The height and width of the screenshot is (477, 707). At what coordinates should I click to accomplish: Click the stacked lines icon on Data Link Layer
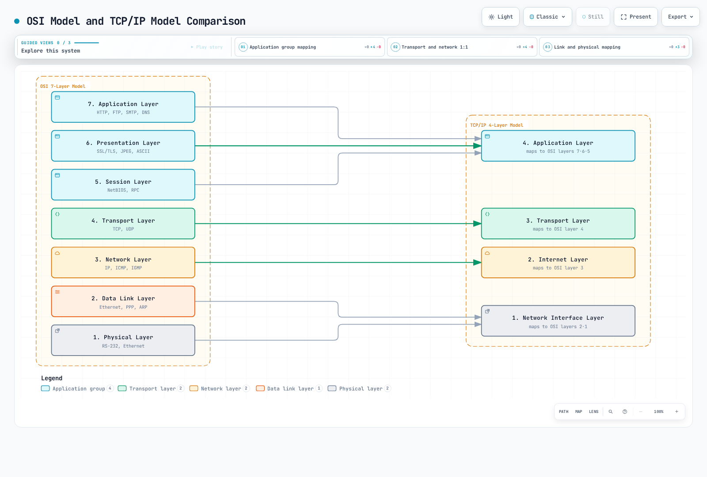point(57,292)
